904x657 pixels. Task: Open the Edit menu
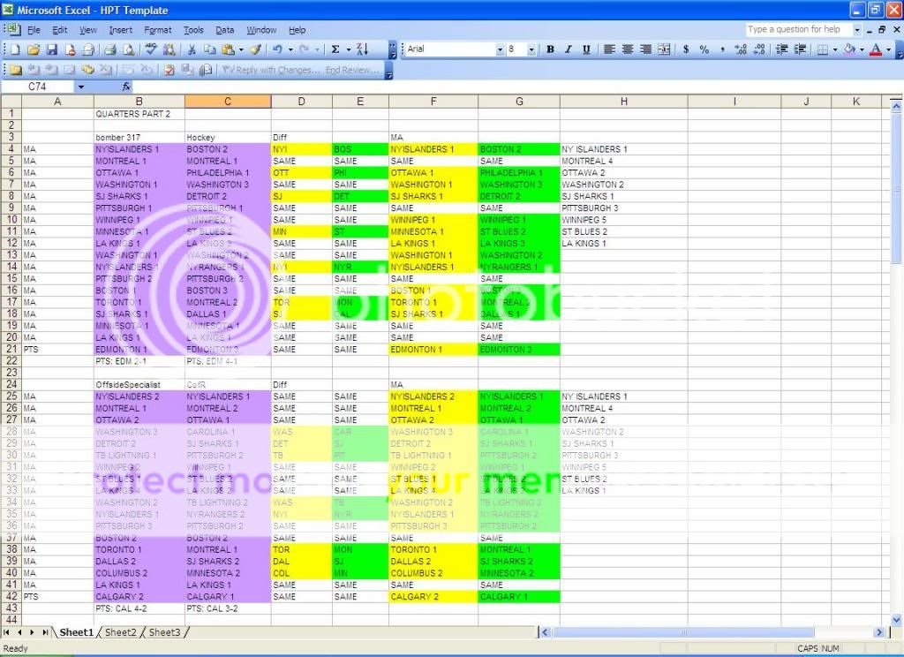coord(59,30)
